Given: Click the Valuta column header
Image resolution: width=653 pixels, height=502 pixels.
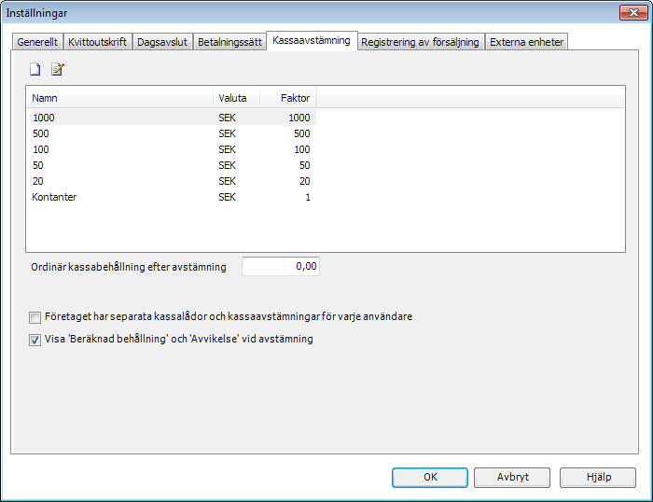Looking at the screenshot, I should [237, 98].
